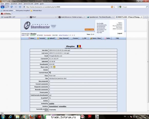Open the Istoric menu
The image size is (149, 119).
pos(21,4)
